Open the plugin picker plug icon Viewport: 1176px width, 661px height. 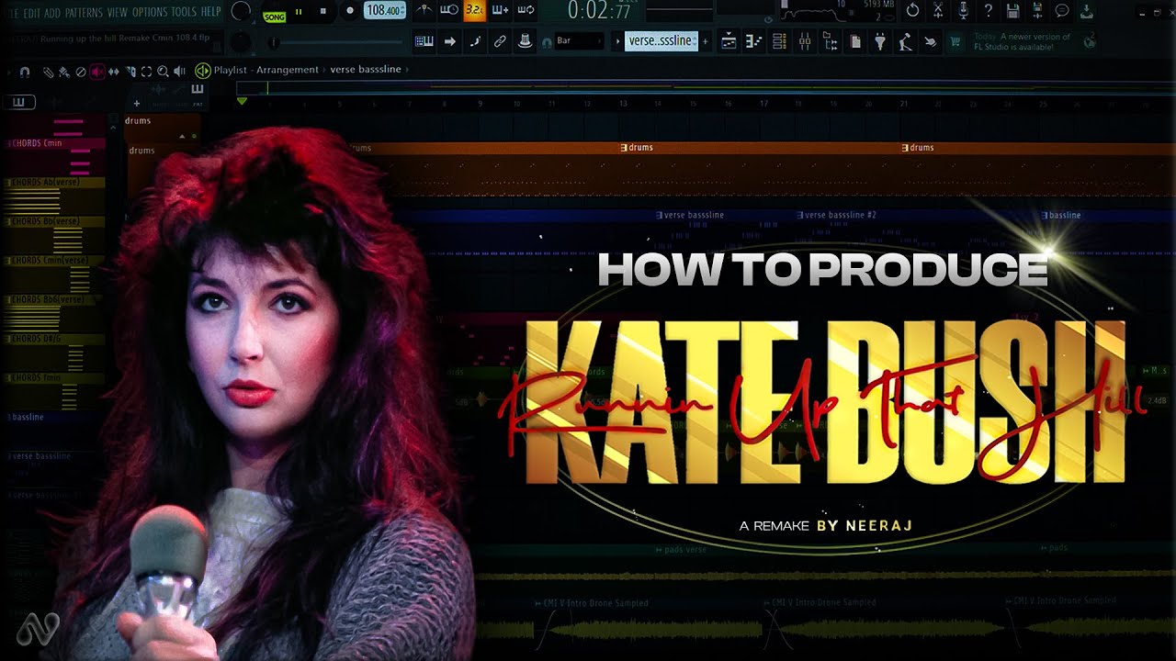click(x=880, y=41)
